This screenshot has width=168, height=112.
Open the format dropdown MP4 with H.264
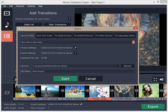coord(133,42)
